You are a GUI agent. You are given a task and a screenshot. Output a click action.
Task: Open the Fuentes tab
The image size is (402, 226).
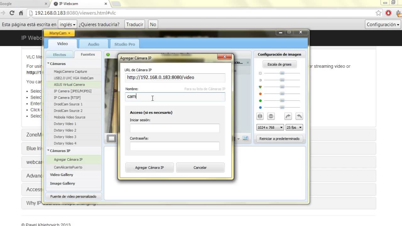88,54
